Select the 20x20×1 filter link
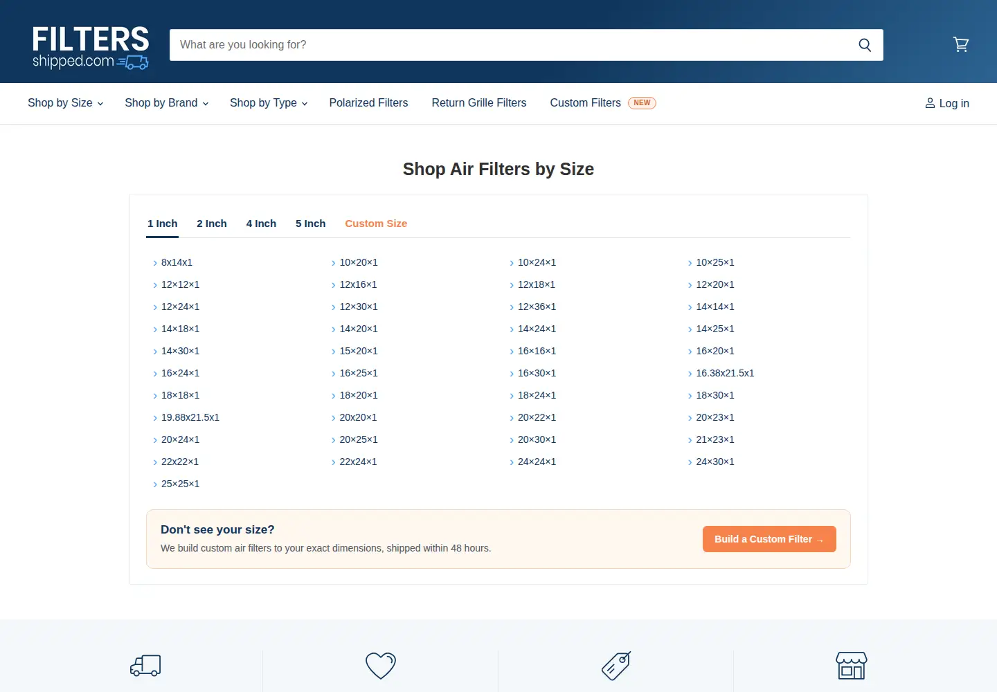Image resolution: width=997 pixels, height=692 pixels. [358, 417]
